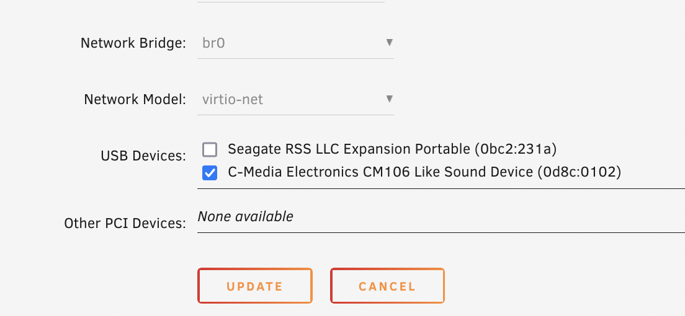
Task: Open the Network Bridge dropdown
Action: click(x=295, y=43)
